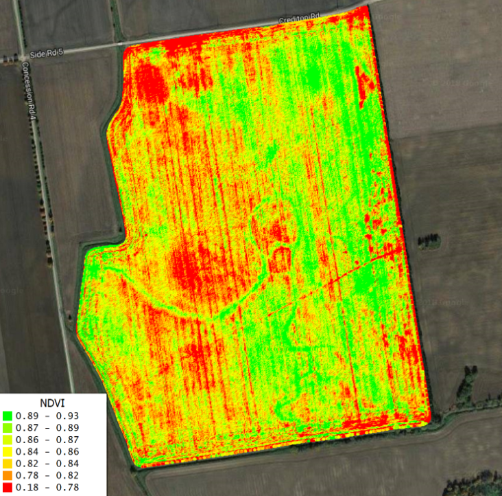Click the Side Rd 5 and Concession Rd 4 intersection
This screenshot has height=496, width=502.
[23, 55]
